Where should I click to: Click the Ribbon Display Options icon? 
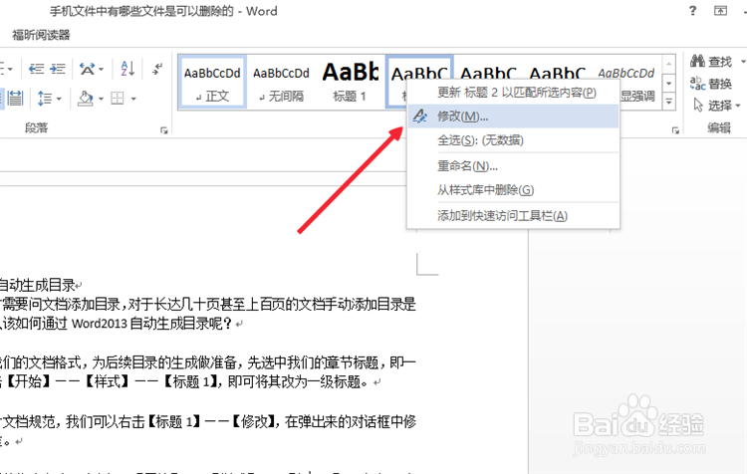[x=720, y=11]
